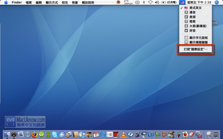Open Microsoft Word blue W icon
The width and height of the screenshot is (223, 139).
point(151,134)
